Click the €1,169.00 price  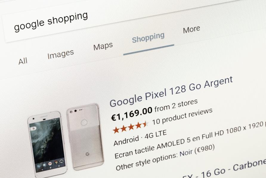click(132, 113)
